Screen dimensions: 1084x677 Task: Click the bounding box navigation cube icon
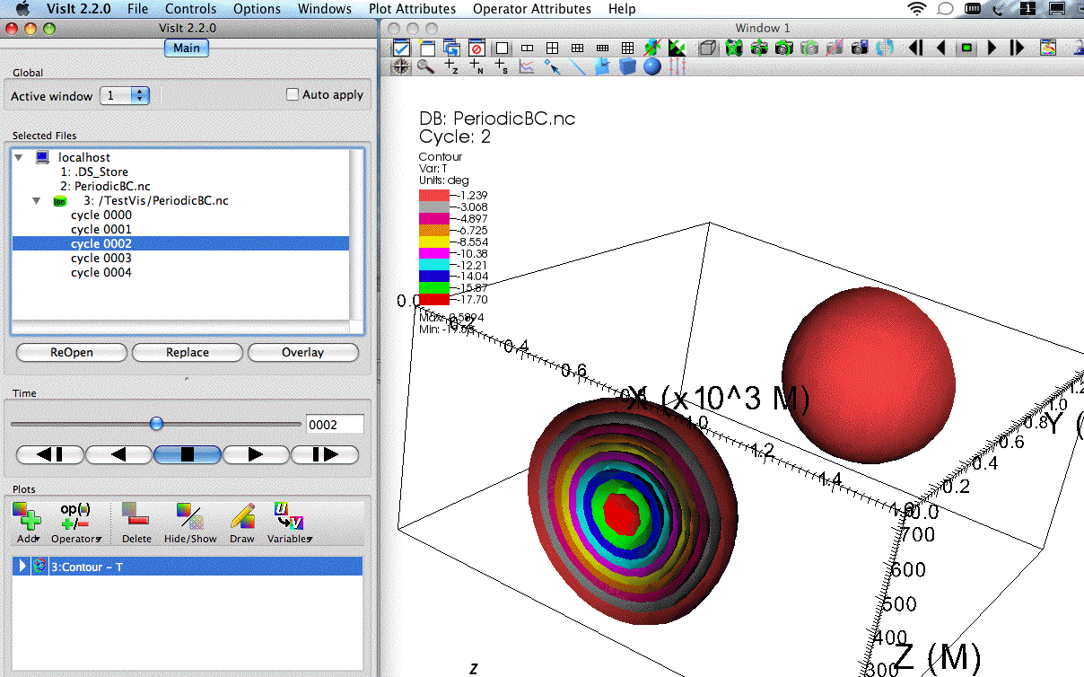708,48
